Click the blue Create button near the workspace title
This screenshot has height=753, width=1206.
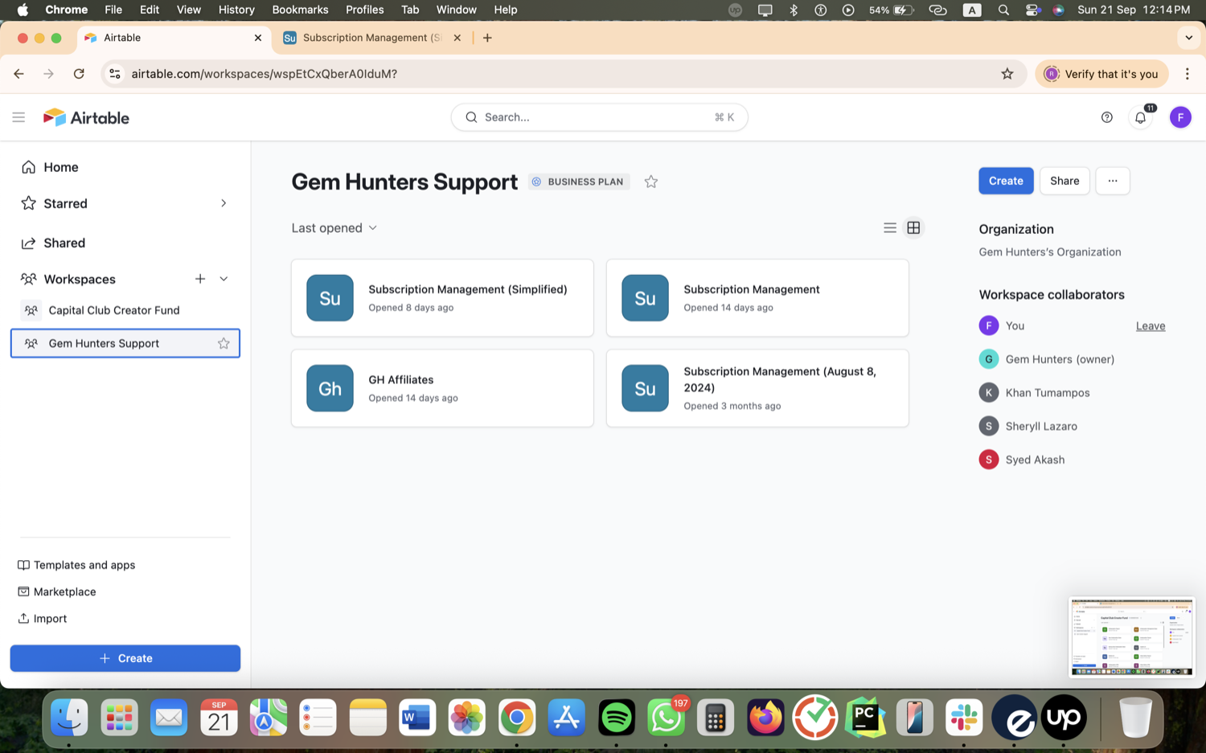pos(1006,181)
